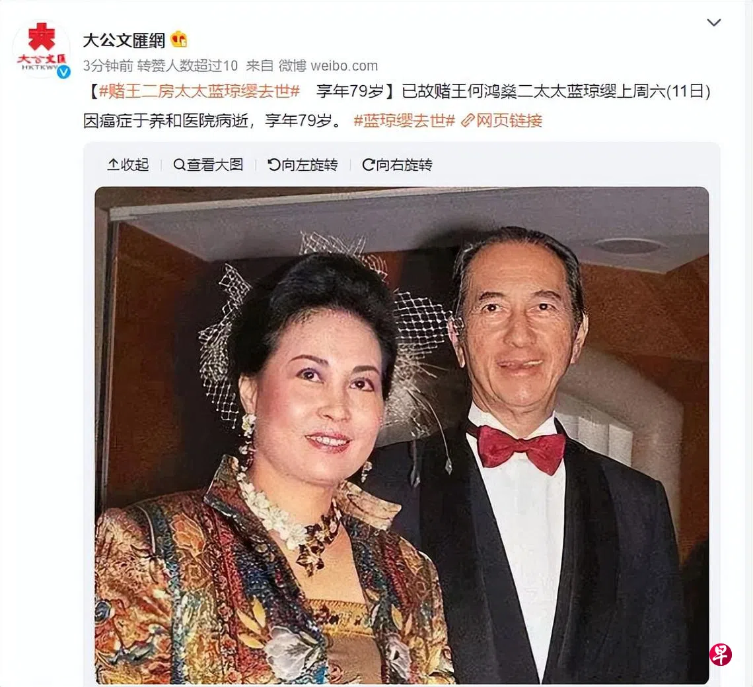Click the crown membership icon beside username
The width and height of the screenshot is (753, 687).
178,40
